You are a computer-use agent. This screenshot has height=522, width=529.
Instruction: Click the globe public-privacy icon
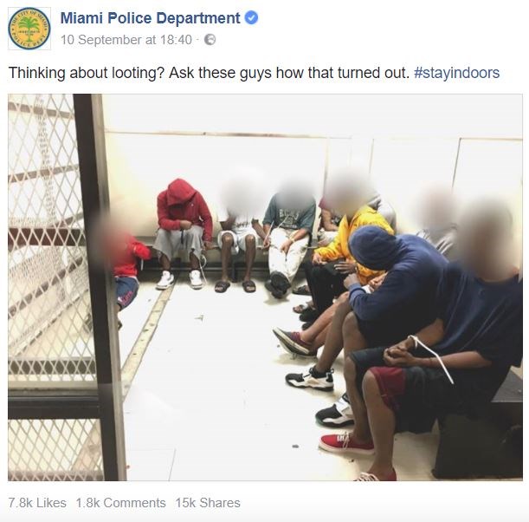pyautogui.click(x=210, y=40)
